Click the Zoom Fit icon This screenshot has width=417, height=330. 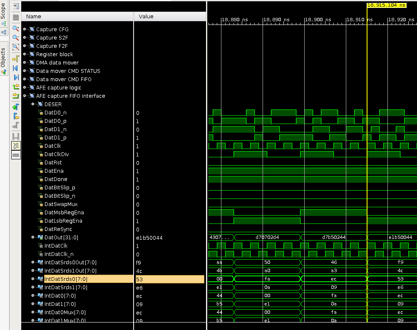16,47
